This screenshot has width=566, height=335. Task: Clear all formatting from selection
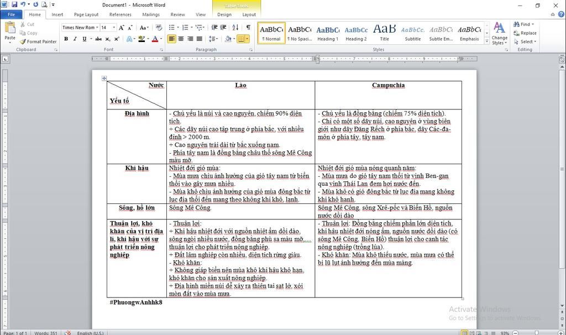click(159, 28)
